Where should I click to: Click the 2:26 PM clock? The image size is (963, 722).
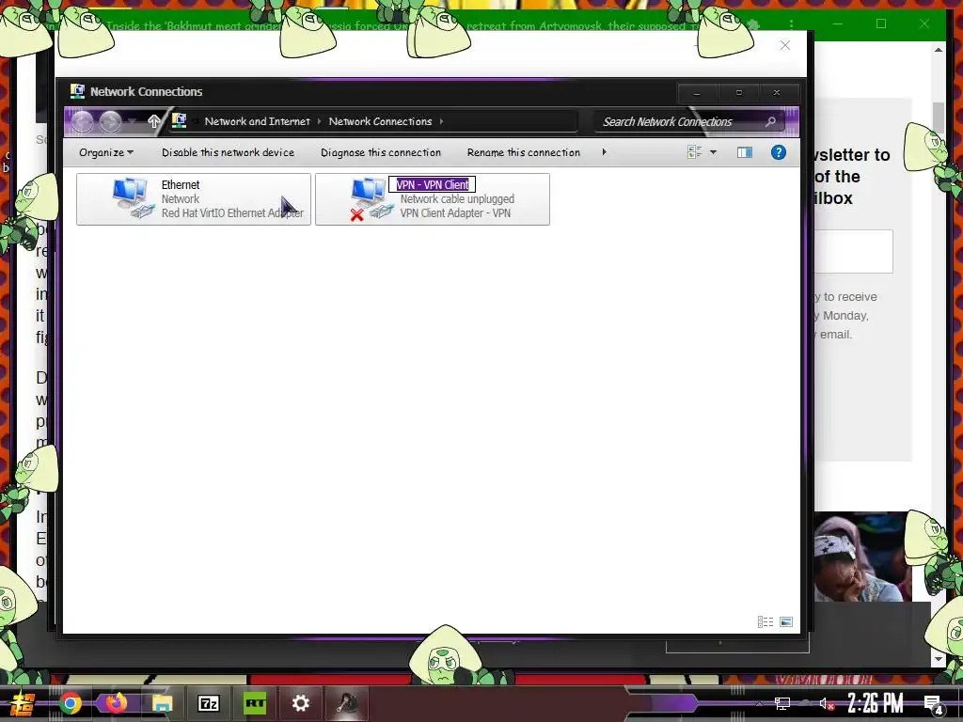point(875,702)
